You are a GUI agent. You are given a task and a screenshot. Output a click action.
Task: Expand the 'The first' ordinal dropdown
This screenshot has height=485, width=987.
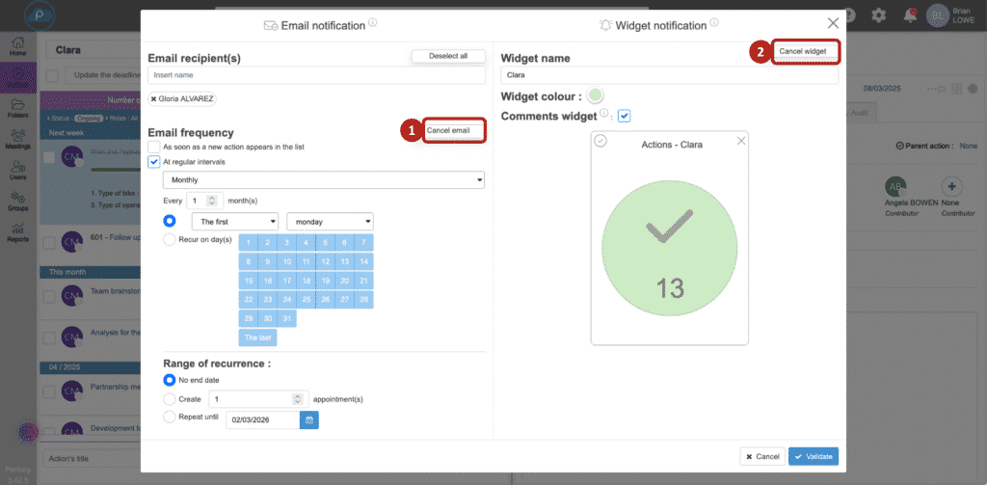click(x=233, y=221)
